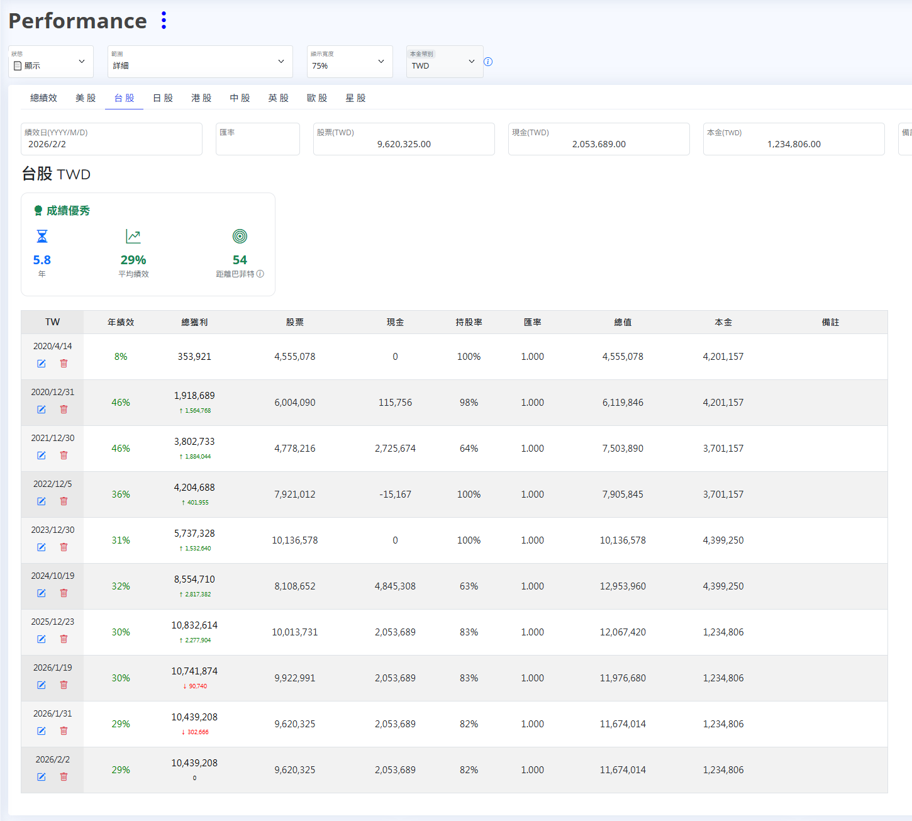The image size is (912, 821).
Task: Click the info icon beside 距離巴菲特
Action: [260, 274]
